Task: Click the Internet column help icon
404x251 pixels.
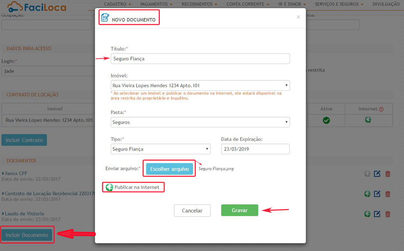Action: [381, 109]
